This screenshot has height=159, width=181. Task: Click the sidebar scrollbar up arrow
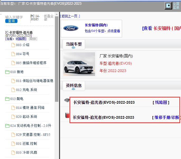click(x=57, y=14)
